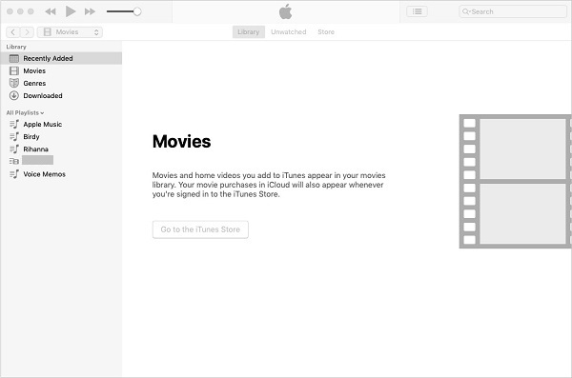This screenshot has height=378, width=572.
Task: Adjust the volume slider knob
Action: click(x=137, y=11)
